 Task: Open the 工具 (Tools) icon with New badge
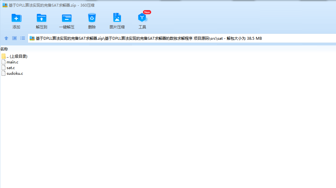[142, 18]
